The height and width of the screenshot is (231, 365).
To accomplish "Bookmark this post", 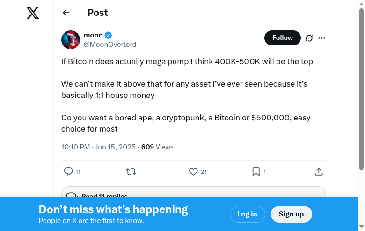I will pos(256,171).
